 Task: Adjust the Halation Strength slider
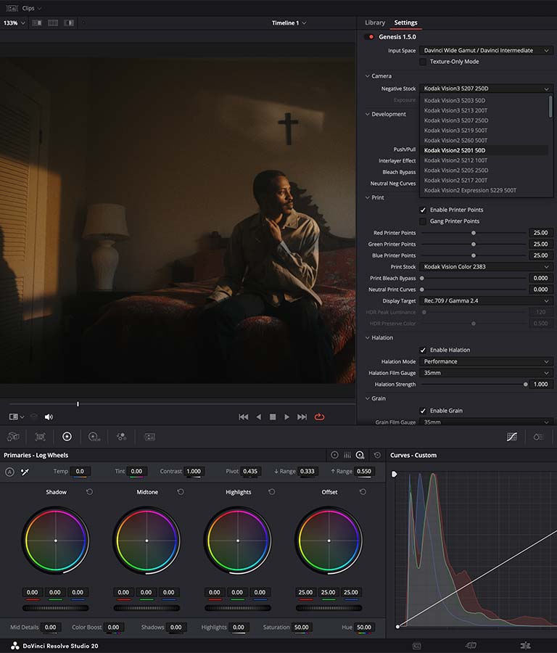(526, 385)
